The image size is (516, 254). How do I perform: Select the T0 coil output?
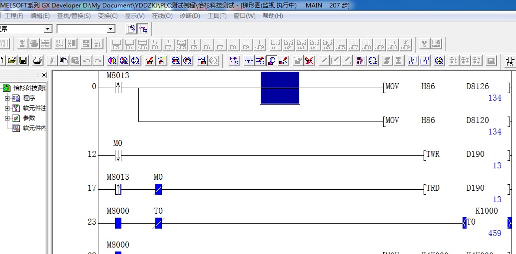coord(487,223)
